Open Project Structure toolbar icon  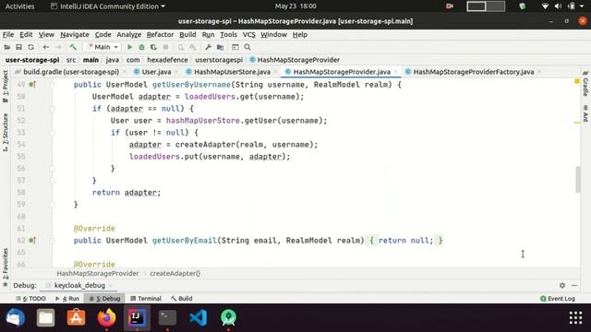click(220, 47)
